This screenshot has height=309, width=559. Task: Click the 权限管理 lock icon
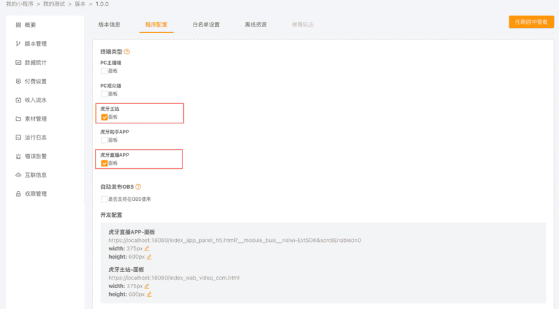pos(18,194)
